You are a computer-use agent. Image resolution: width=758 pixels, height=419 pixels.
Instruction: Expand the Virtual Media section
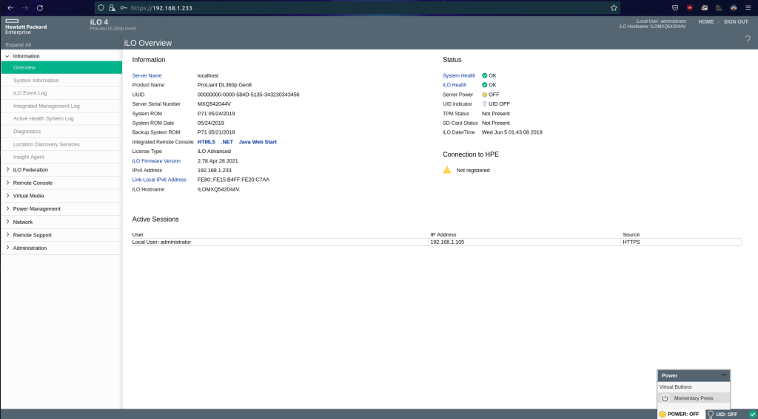[7, 196]
